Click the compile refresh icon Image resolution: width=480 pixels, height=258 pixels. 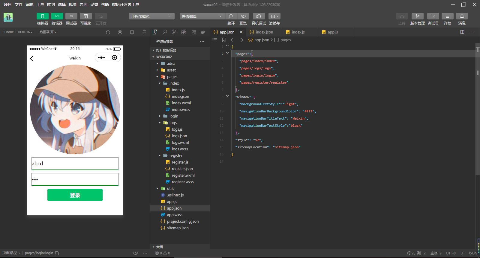click(x=231, y=16)
